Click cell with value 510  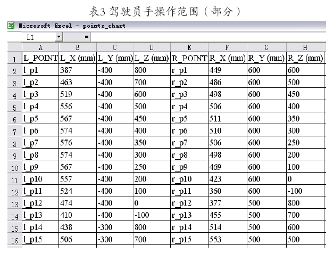point(228,130)
